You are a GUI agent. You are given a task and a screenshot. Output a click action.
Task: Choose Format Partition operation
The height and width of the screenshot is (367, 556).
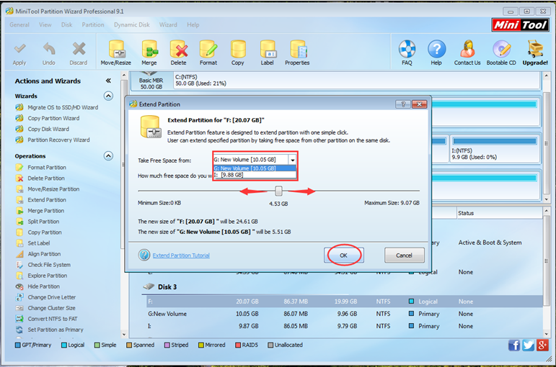tap(47, 168)
